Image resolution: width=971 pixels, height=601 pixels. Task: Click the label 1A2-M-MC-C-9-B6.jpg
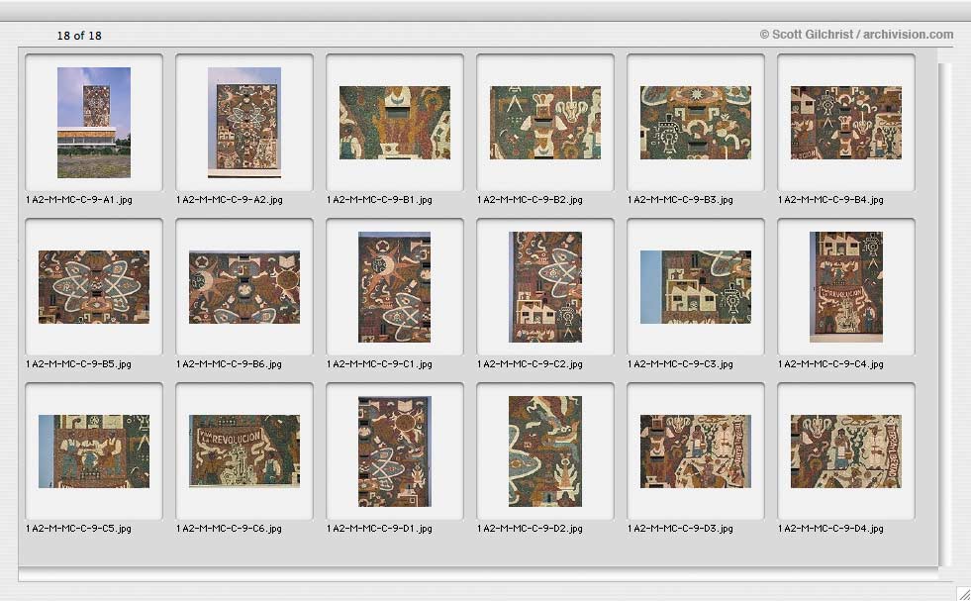coord(229,363)
